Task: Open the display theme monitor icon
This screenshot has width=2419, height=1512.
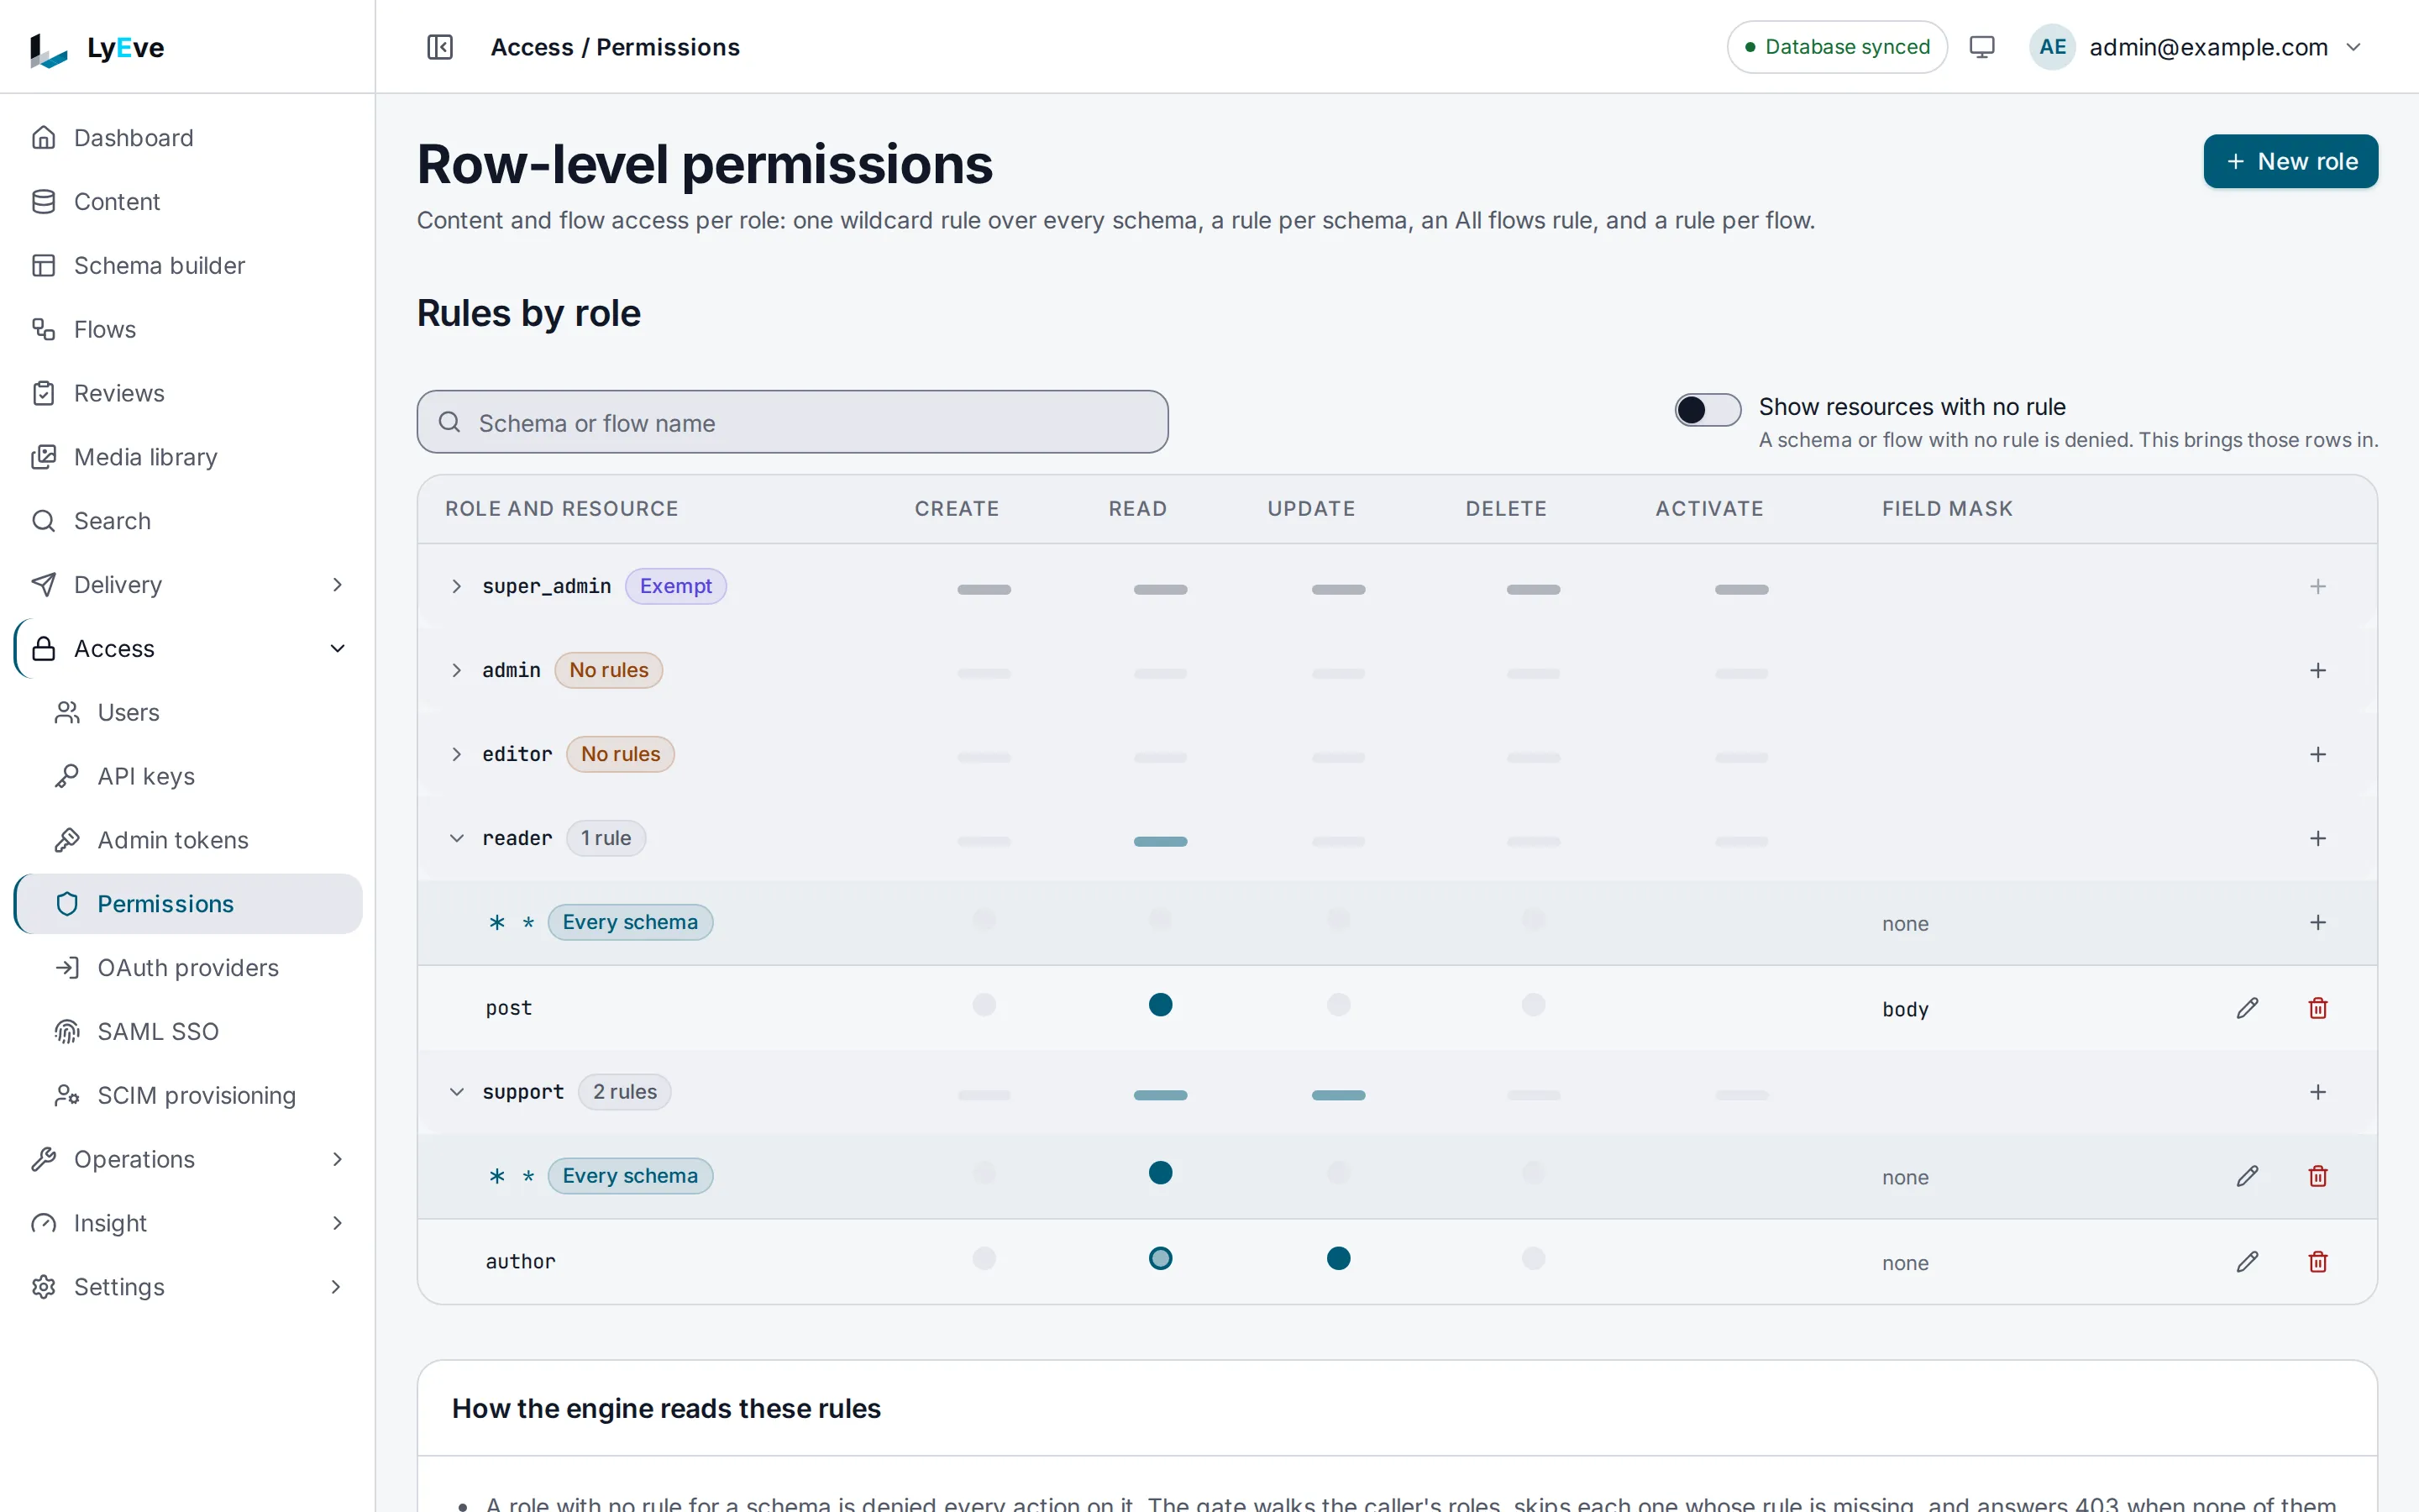Action: [1981, 47]
